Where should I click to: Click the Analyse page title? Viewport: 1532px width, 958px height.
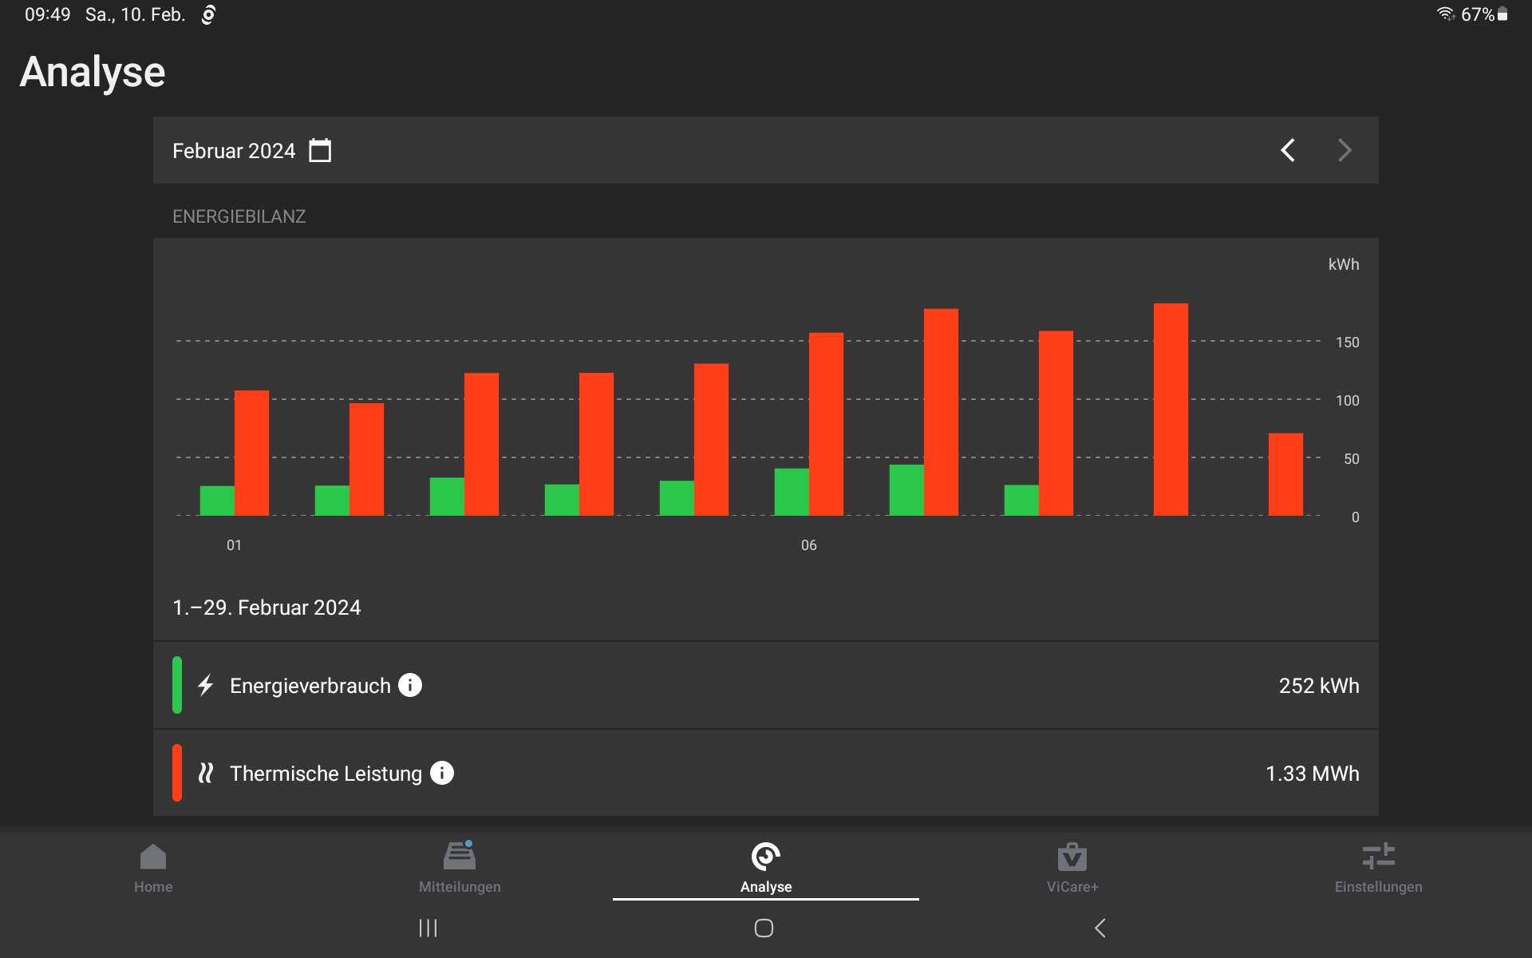93,73
